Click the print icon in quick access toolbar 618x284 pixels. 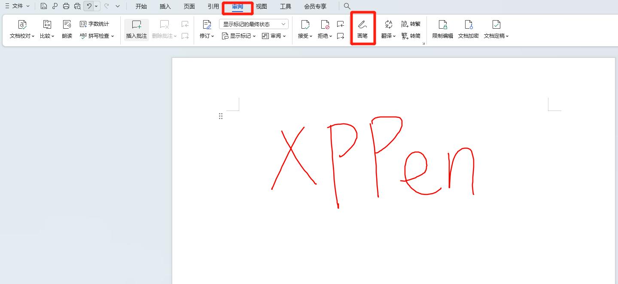click(66, 6)
